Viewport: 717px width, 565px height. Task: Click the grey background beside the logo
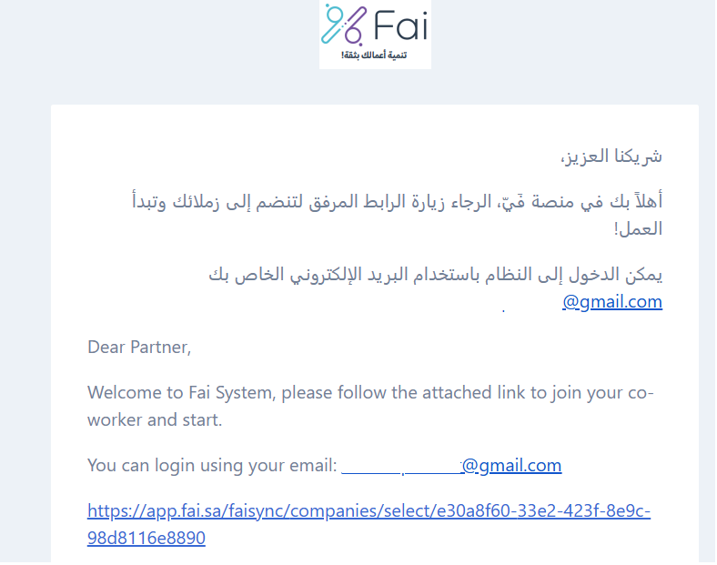click(x=160, y=45)
